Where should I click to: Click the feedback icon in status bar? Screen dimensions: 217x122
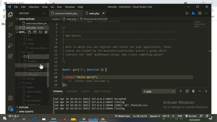click(201, 116)
